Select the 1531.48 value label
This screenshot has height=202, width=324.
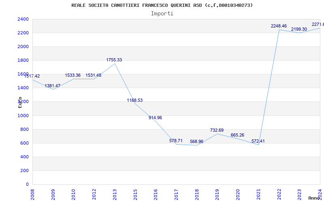[94, 75]
